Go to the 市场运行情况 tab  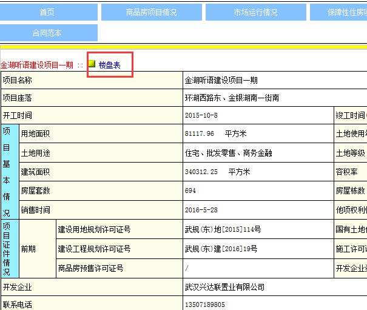click(x=256, y=12)
